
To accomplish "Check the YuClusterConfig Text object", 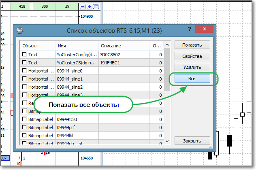I will click(24, 54).
